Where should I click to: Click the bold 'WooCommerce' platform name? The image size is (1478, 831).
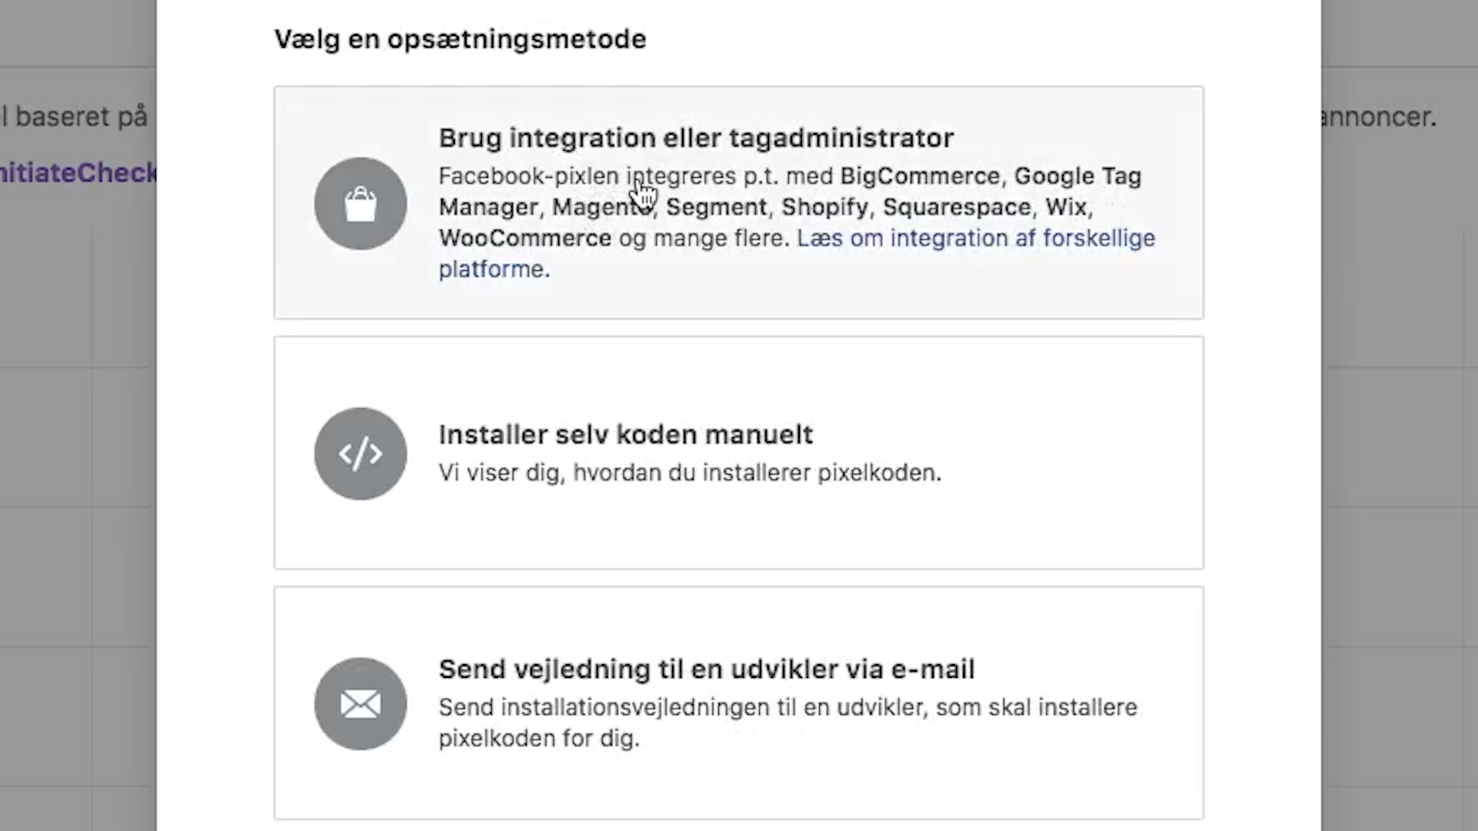525,239
